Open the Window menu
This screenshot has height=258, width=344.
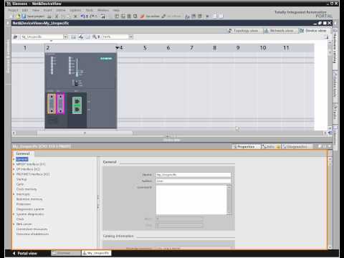pos(103,10)
